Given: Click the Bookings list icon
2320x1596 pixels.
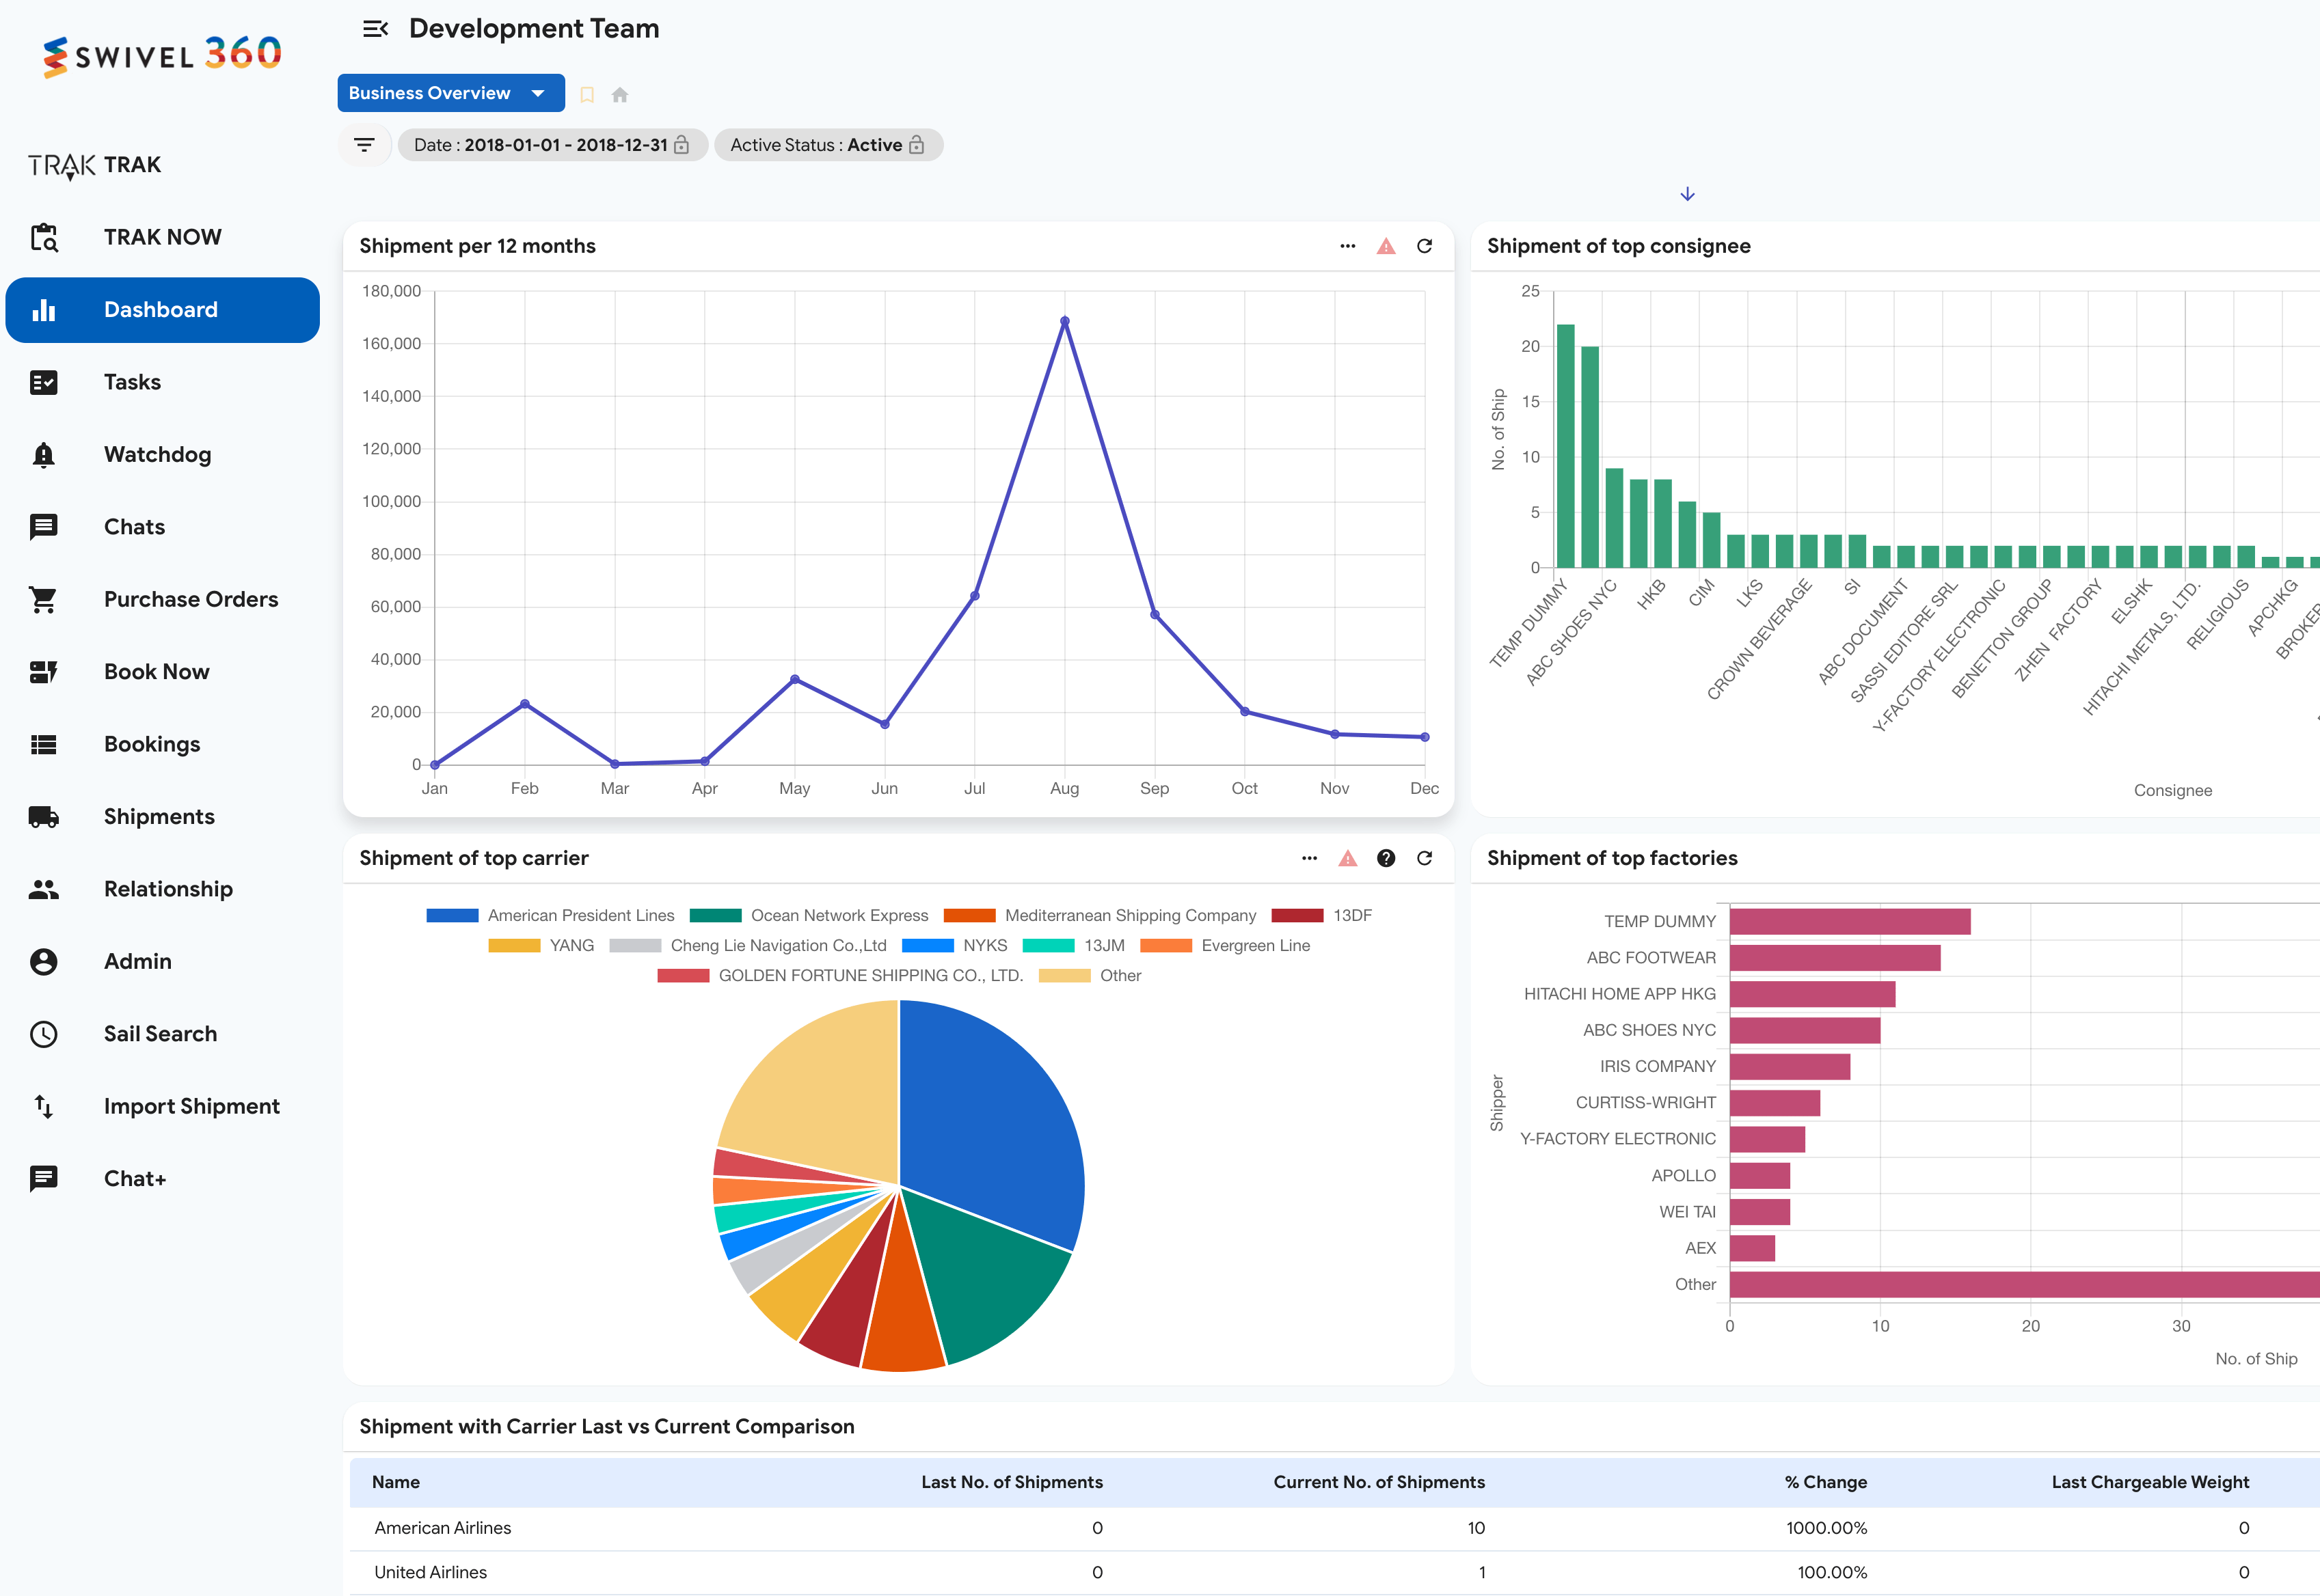Looking at the screenshot, I should (43, 744).
